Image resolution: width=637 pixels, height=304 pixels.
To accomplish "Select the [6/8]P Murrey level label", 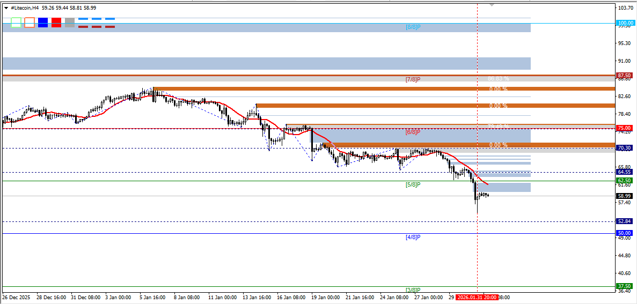I will click(413, 132).
